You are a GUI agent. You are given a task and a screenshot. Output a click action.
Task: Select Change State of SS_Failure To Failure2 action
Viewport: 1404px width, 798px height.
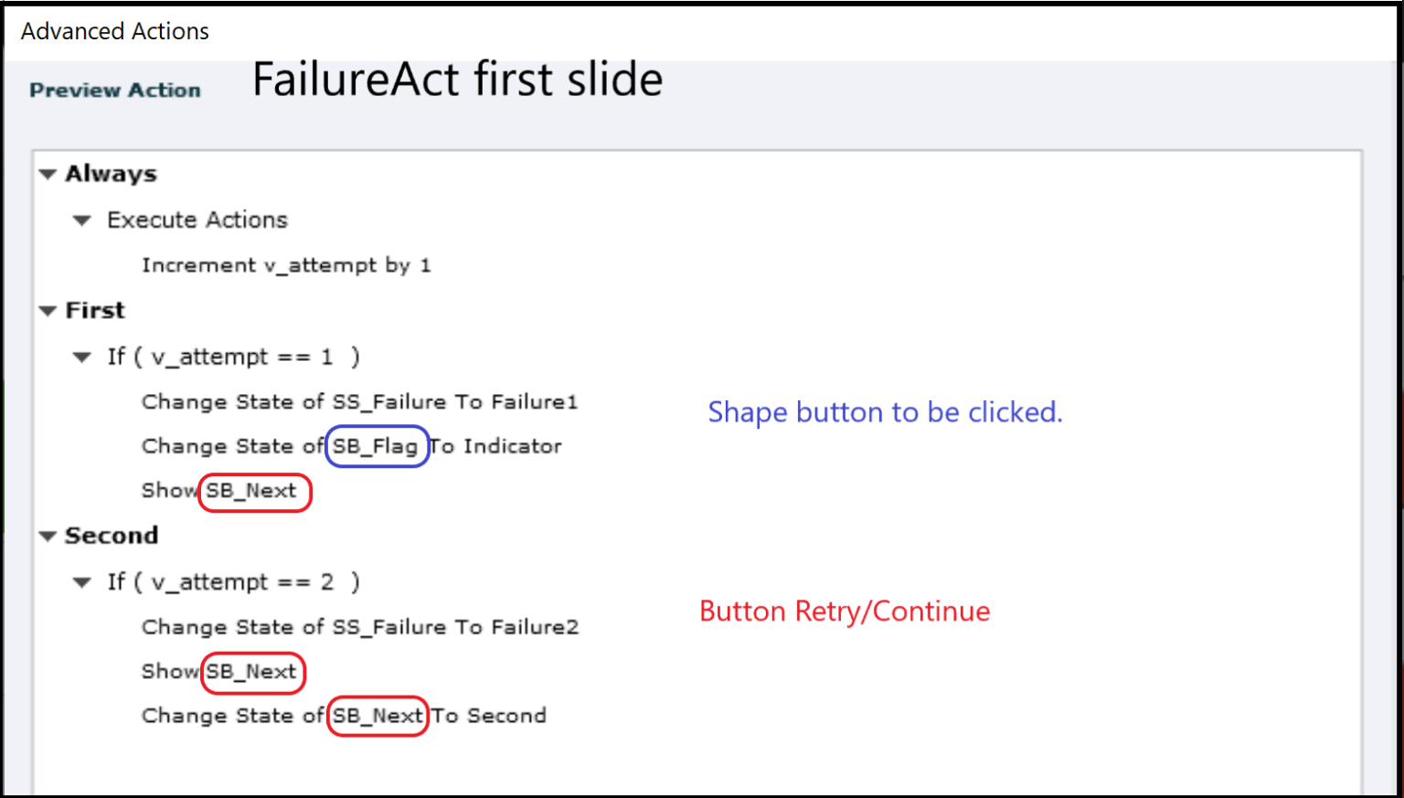click(x=359, y=627)
